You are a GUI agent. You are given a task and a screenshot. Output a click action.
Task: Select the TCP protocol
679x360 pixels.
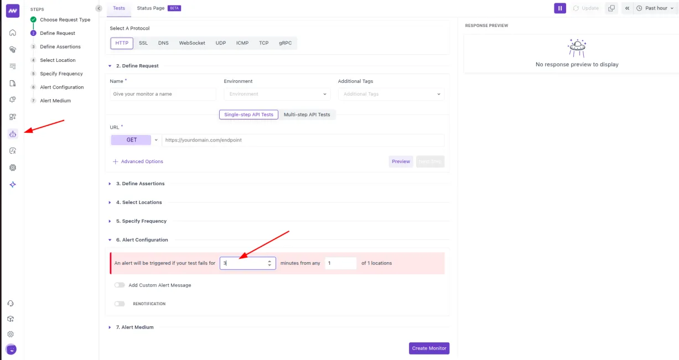click(264, 43)
